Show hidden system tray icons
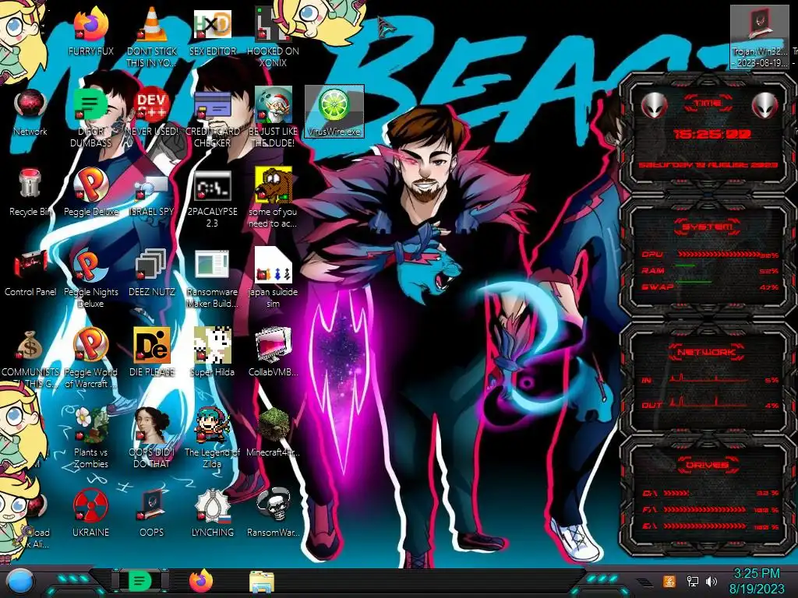 coord(644,582)
